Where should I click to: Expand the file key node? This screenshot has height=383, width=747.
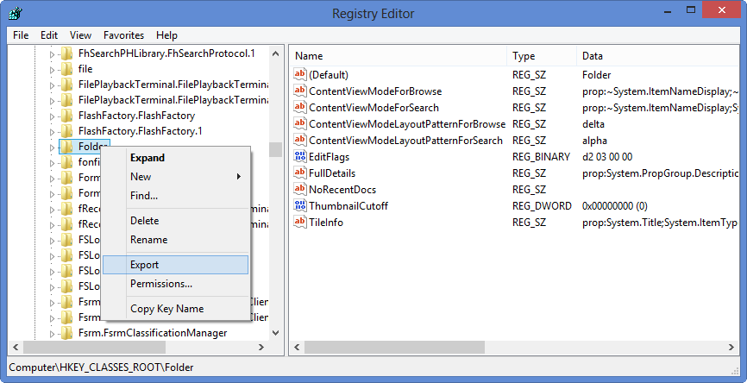click(x=53, y=70)
